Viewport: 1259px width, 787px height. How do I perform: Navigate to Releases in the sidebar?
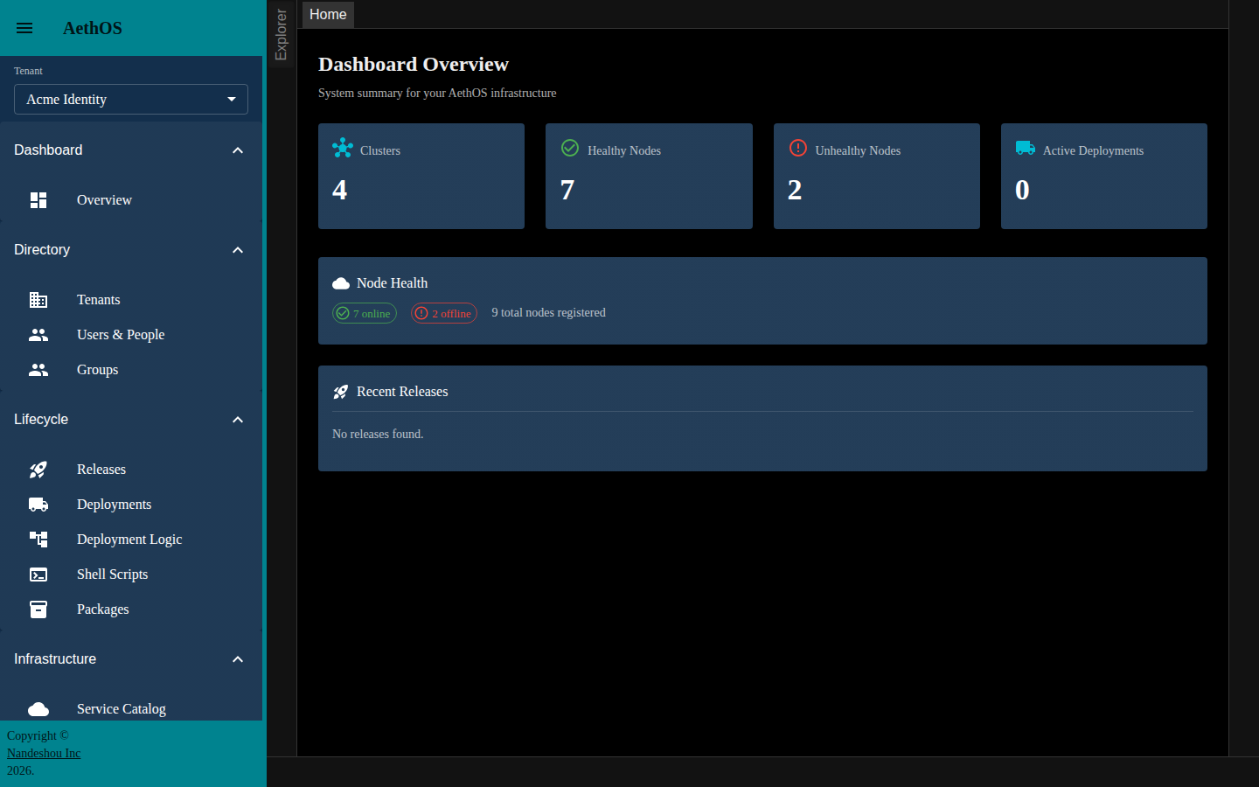pyautogui.click(x=131, y=470)
